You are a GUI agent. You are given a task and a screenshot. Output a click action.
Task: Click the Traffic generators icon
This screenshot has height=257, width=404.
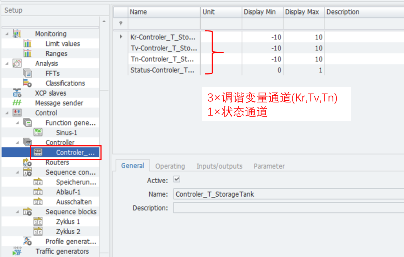(x=17, y=251)
